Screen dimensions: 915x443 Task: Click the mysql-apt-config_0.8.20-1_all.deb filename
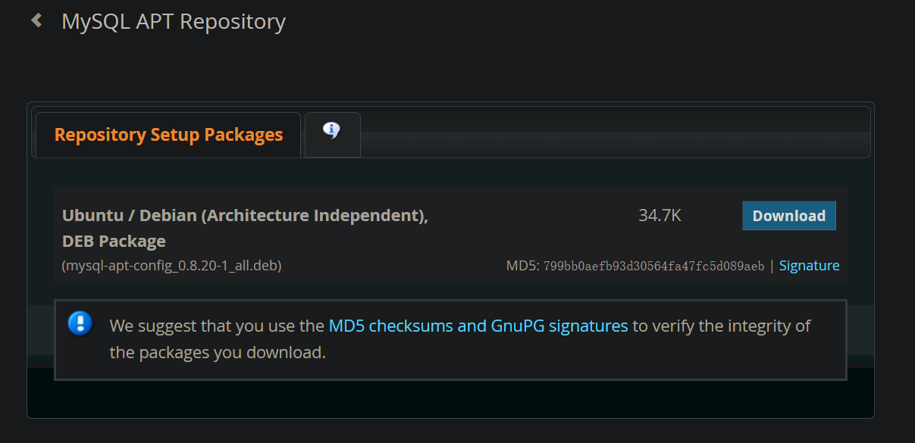pyautogui.click(x=172, y=266)
